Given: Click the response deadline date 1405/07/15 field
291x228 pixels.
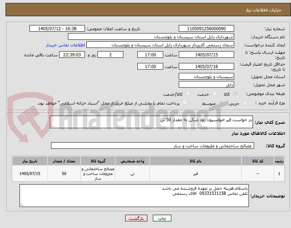Looking at the screenshot, I should [206, 55].
